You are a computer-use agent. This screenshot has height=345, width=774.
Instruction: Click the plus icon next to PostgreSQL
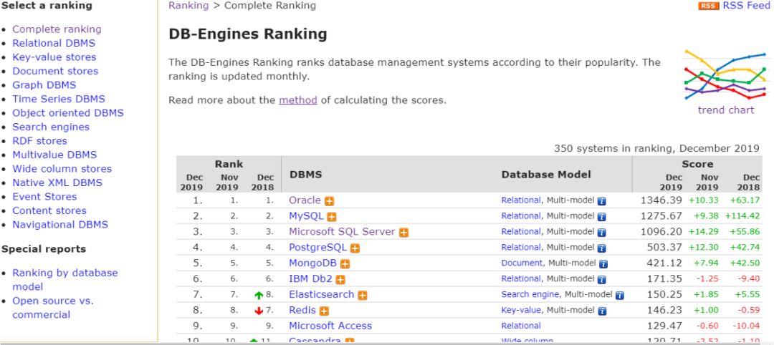point(355,248)
